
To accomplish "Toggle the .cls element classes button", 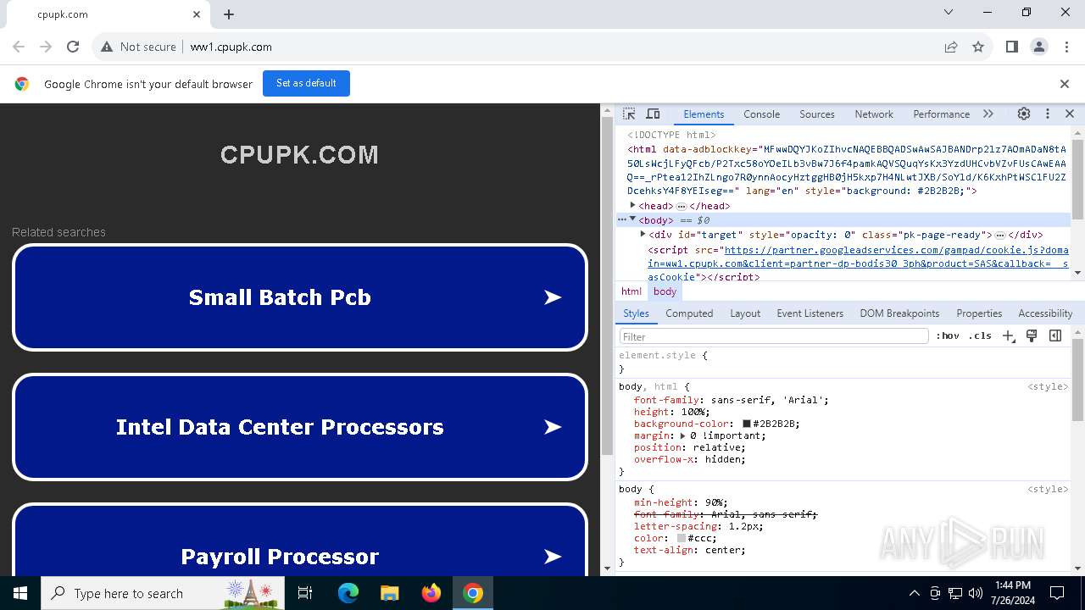I will tap(980, 336).
